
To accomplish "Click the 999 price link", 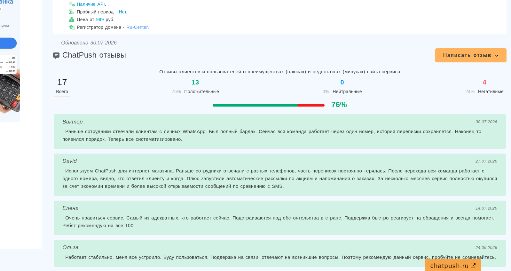I will (100, 20).
